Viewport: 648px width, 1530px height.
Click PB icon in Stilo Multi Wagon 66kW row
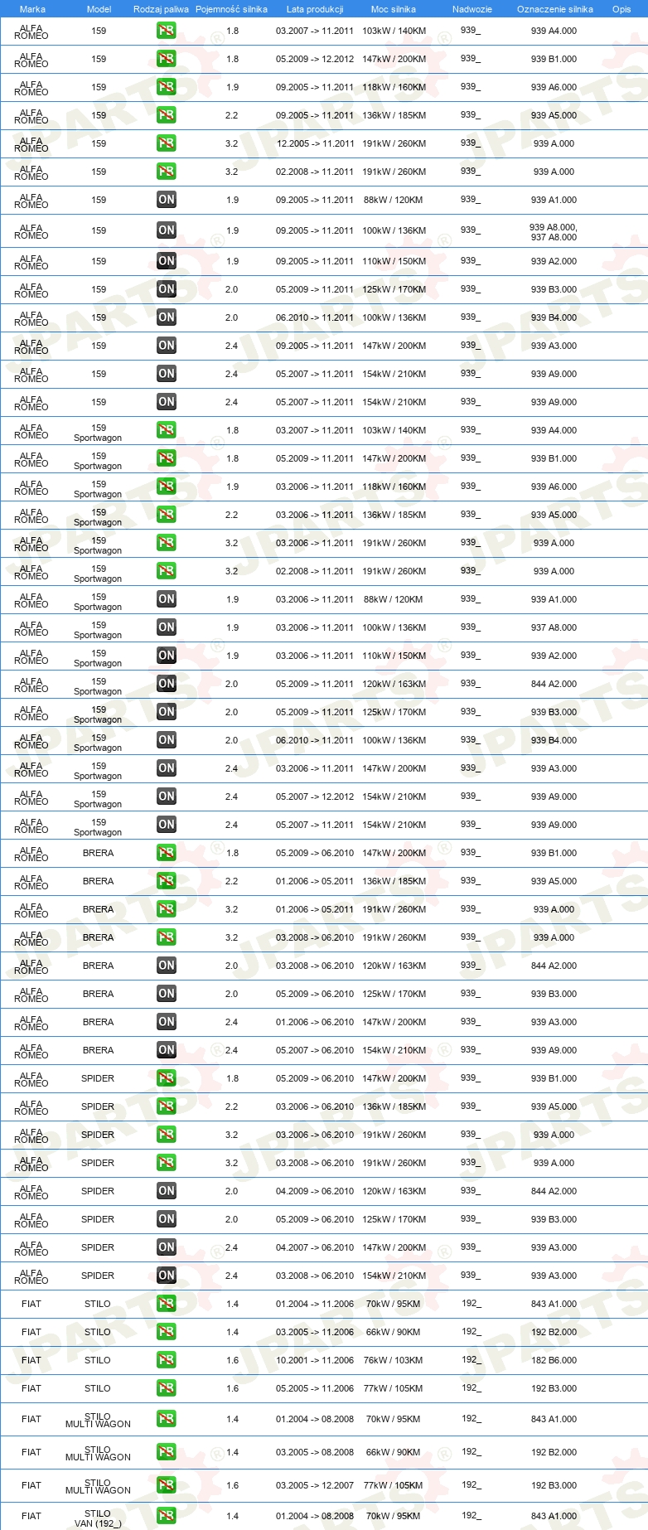(x=167, y=1452)
